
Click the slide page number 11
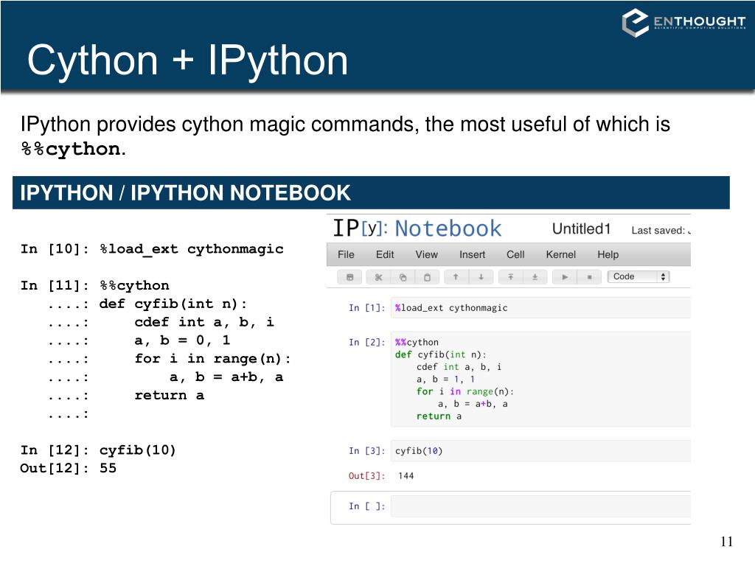click(x=726, y=542)
